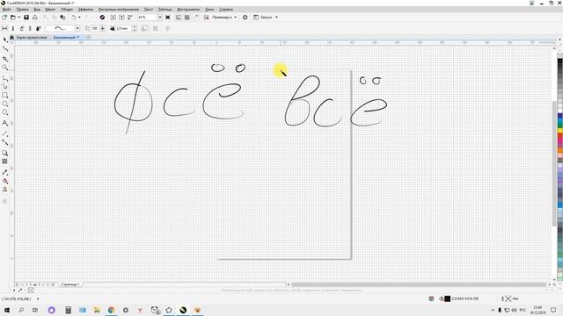Select the Artistic Media tool

[x=5, y=87]
